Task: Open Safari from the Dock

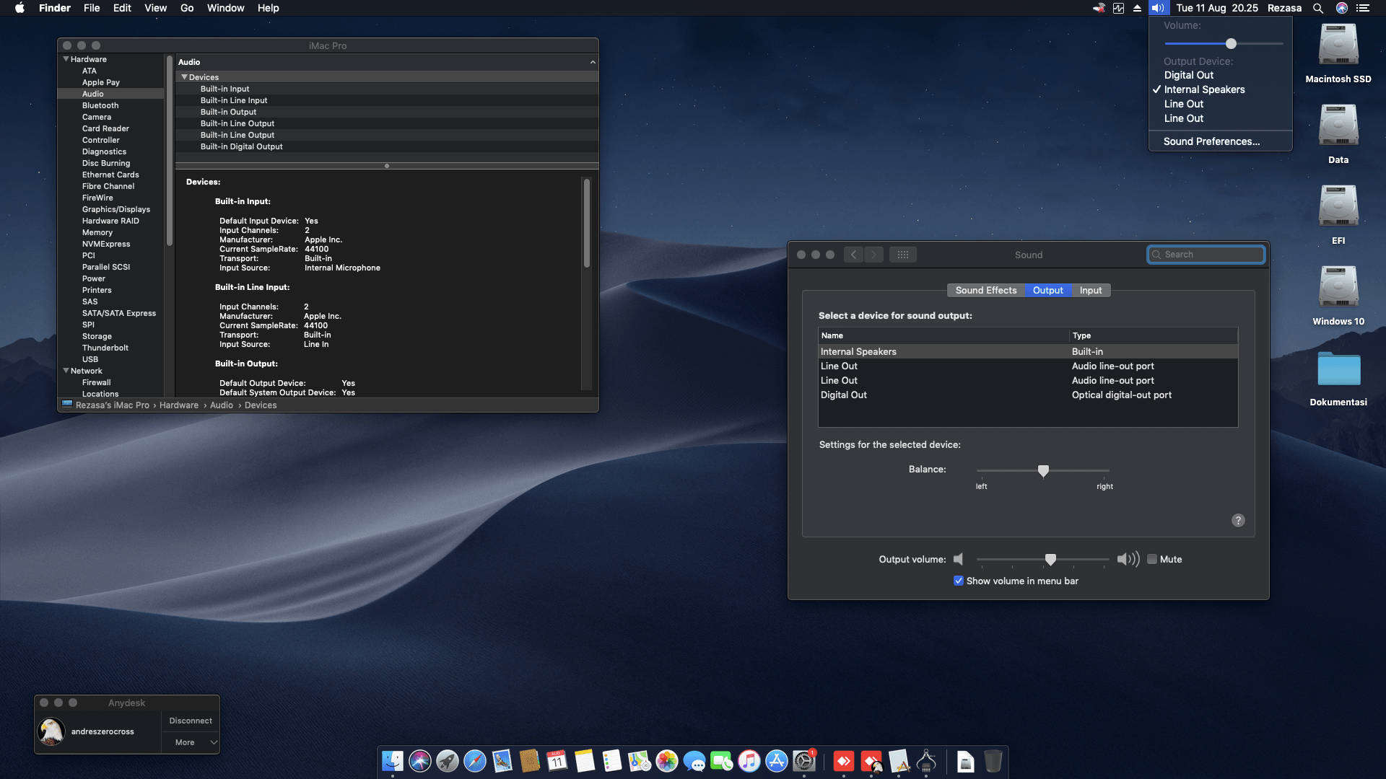Action: (x=475, y=761)
